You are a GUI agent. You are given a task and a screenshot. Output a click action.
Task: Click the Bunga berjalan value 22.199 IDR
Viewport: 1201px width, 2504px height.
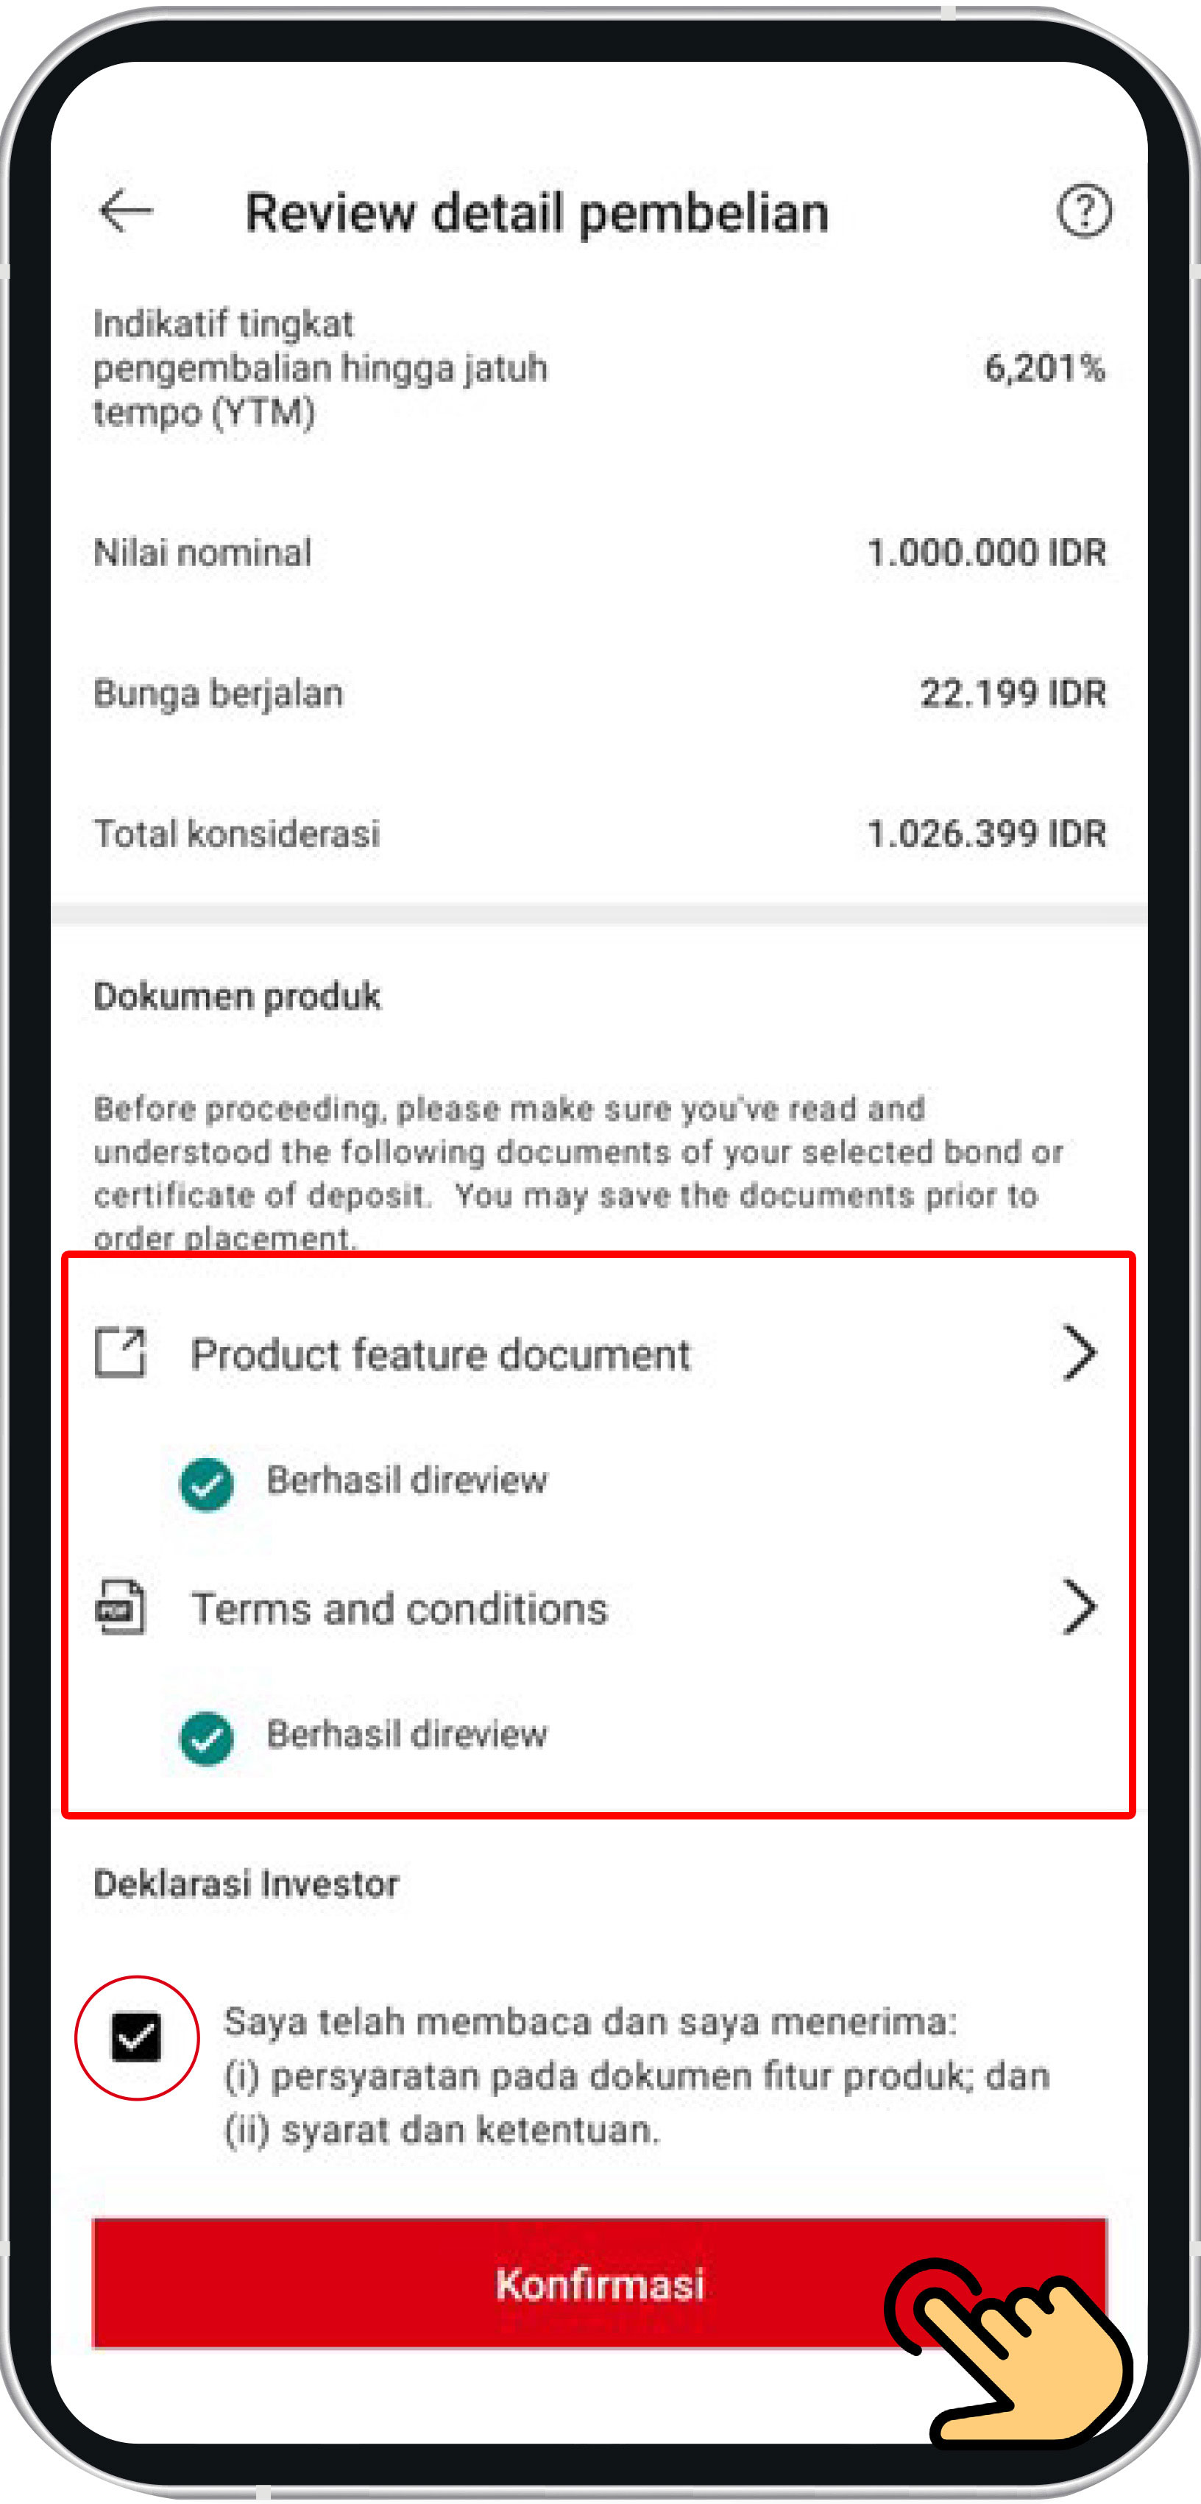pos(1013,693)
